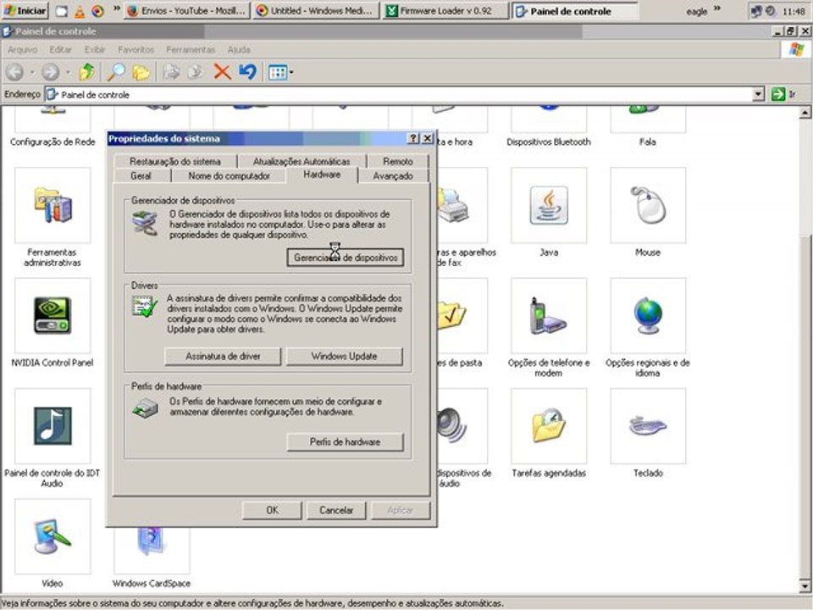The image size is (813, 610).
Task: Switch to Nome do computador tab
Action: (x=229, y=176)
